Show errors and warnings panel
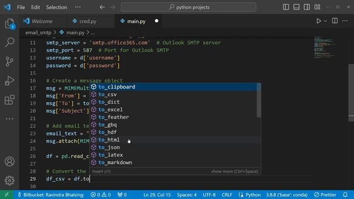 [x=101, y=195]
